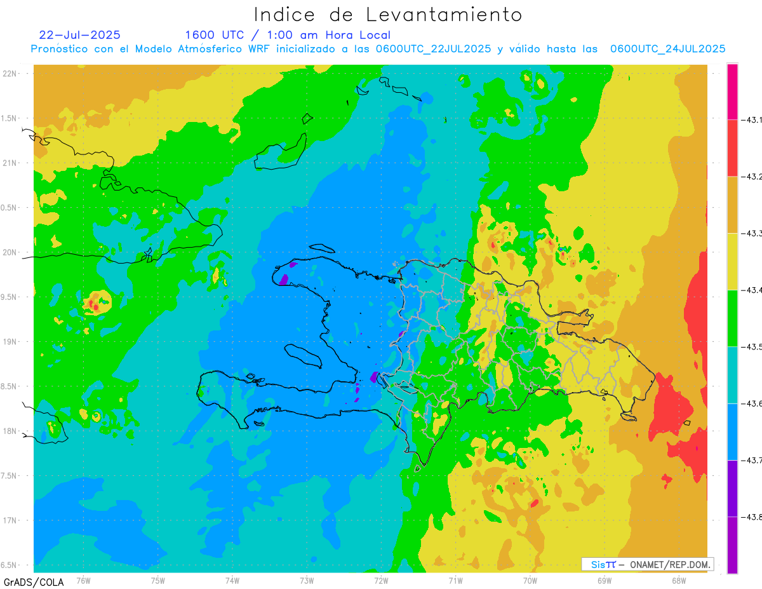Click the "72W" longitude label

pyautogui.click(x=381, y=580)
